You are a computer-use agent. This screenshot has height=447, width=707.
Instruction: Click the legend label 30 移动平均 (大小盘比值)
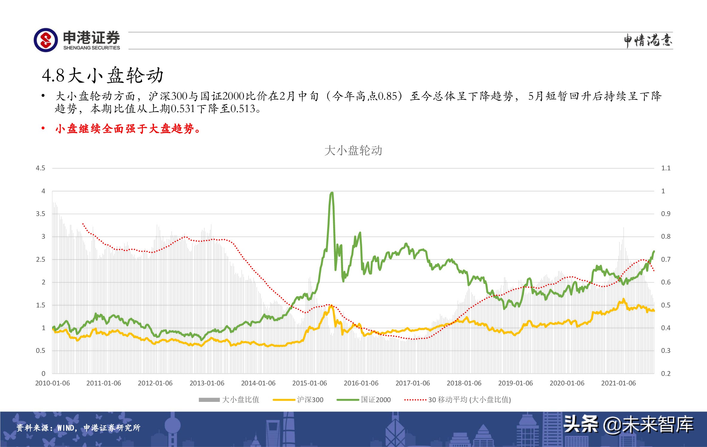click(x=470, y=400)
